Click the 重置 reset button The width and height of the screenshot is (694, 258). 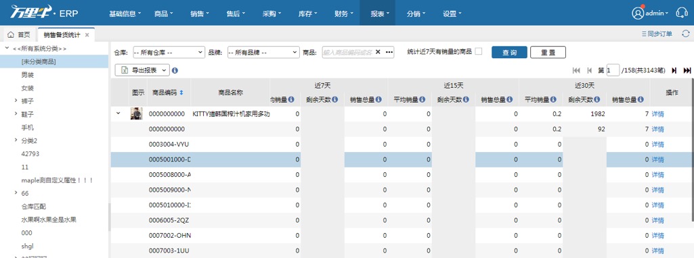(x=548, y=52)
